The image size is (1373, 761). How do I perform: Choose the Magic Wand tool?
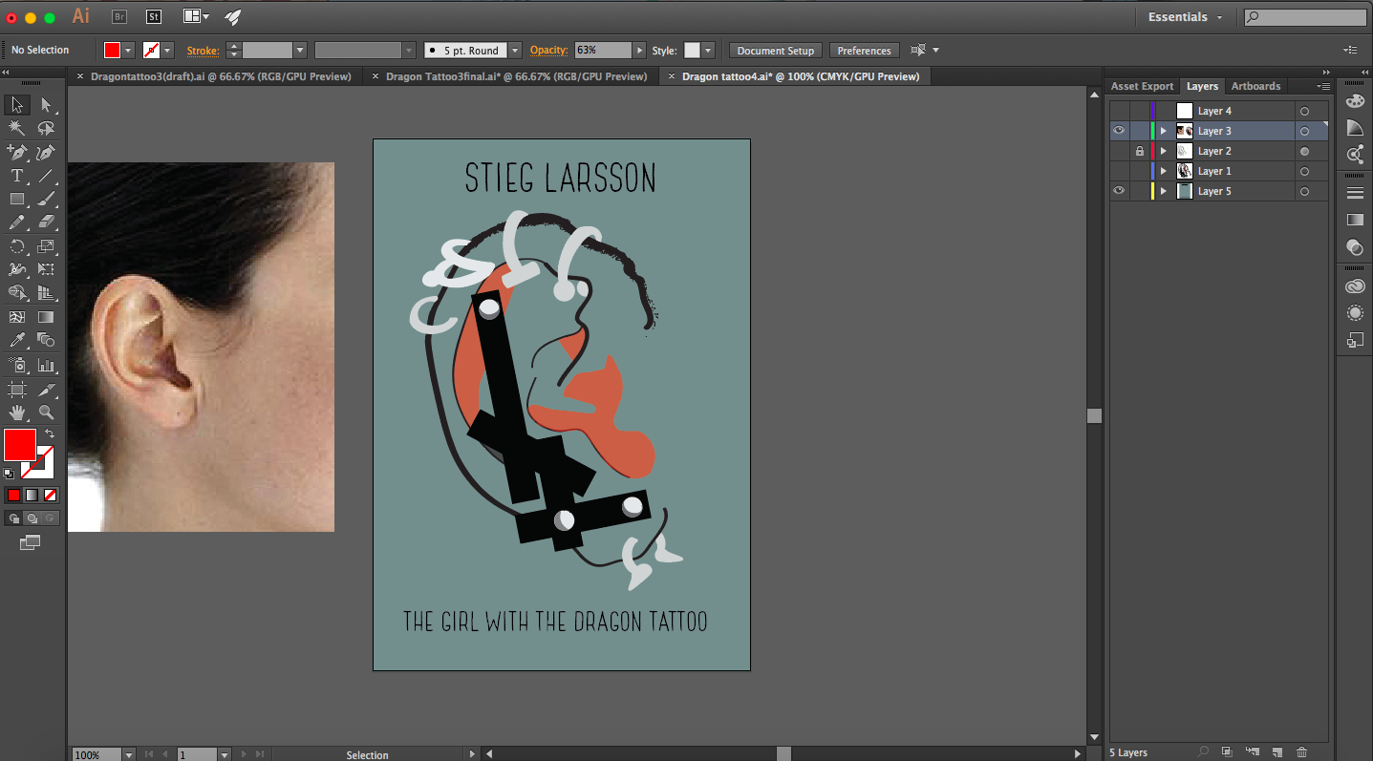click(x=17, y=128)
